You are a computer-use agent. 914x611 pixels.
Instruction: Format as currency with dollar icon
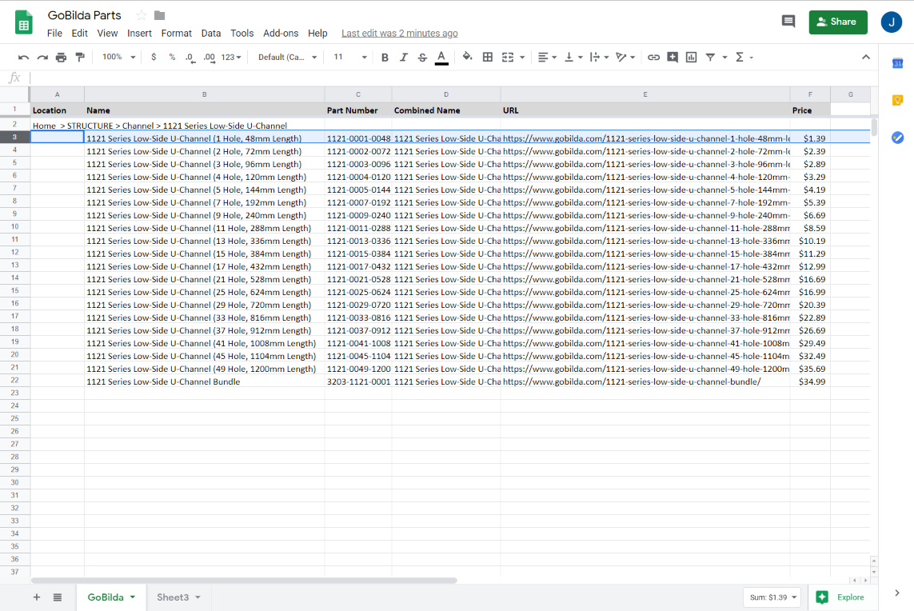point(154,57)
